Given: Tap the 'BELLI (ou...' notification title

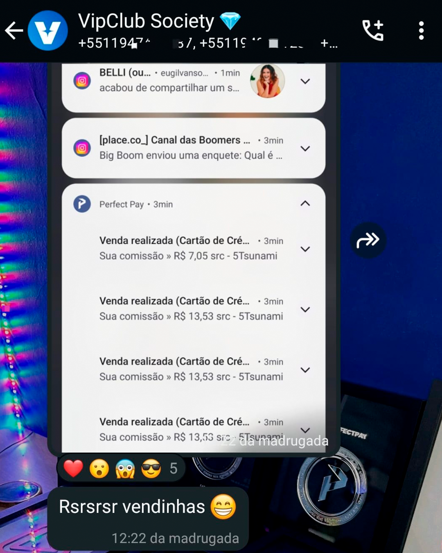Looking at the screenshot, I should coord(125,73).
